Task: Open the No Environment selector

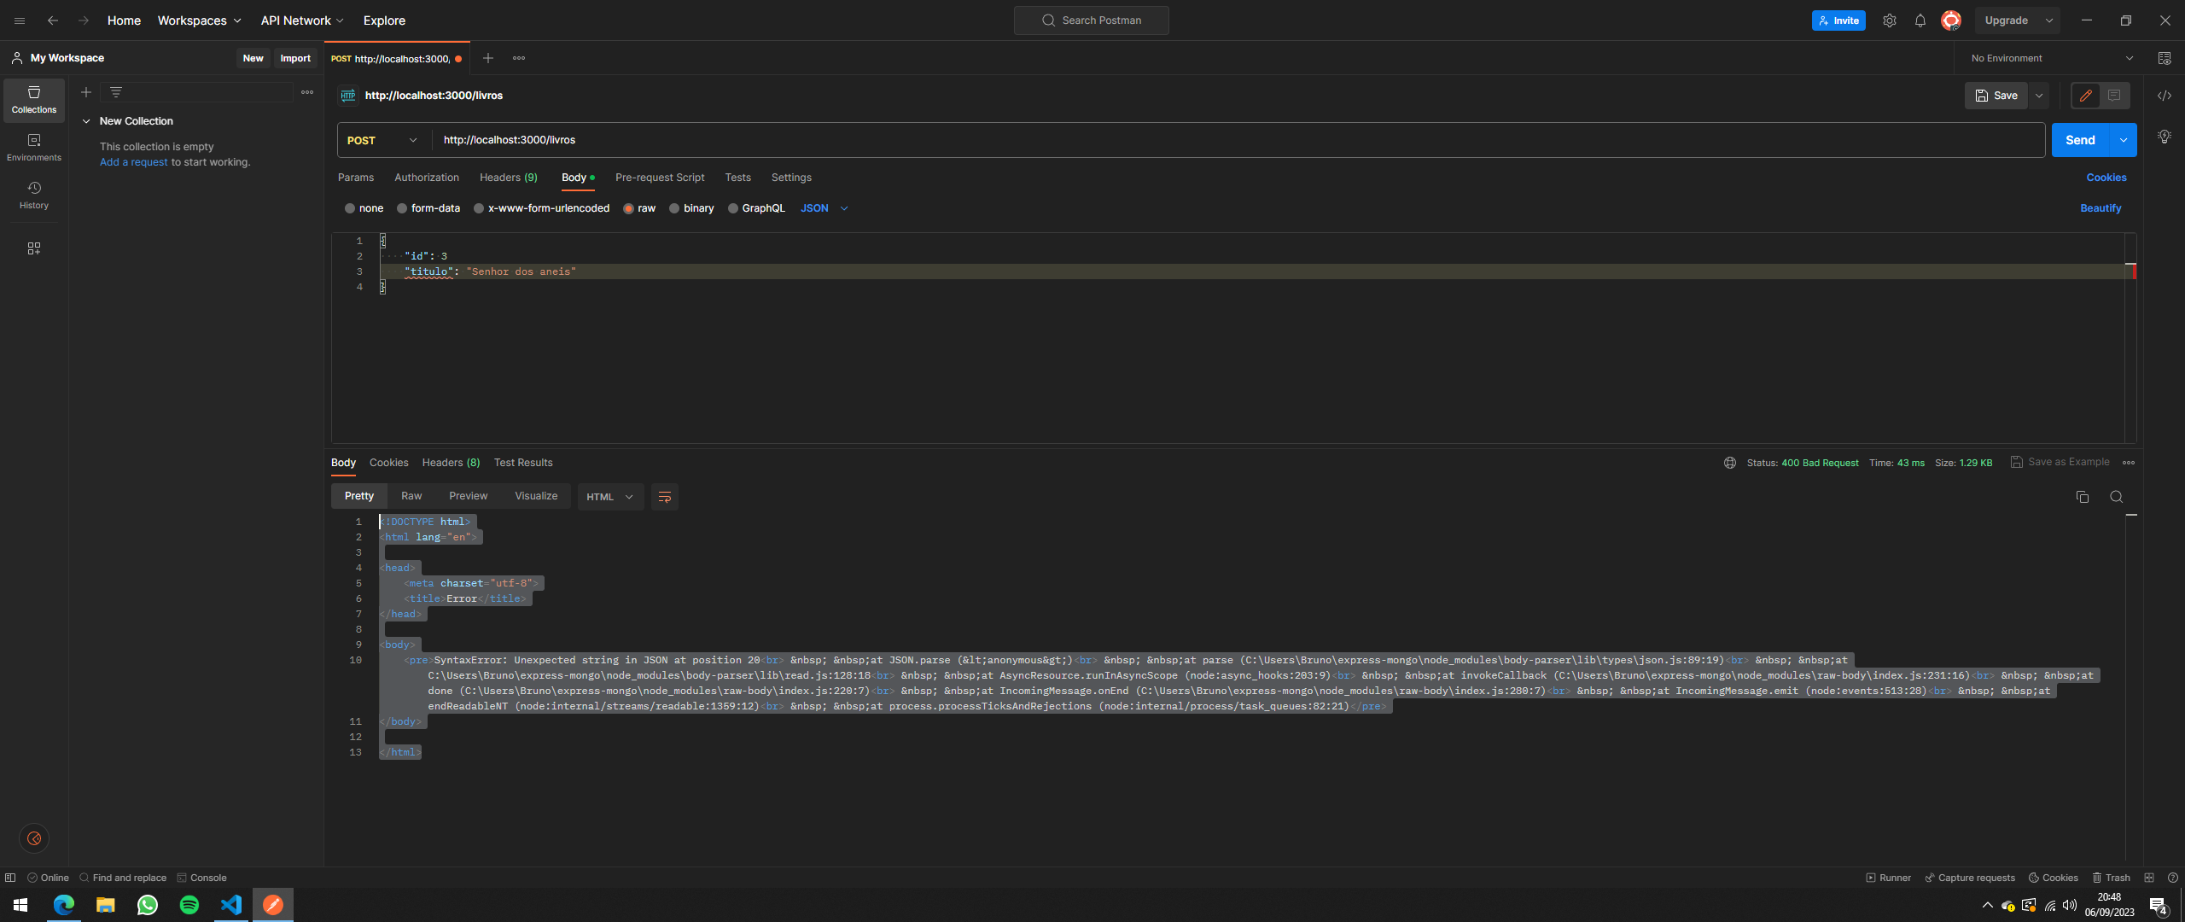Action: (2052, 58)
